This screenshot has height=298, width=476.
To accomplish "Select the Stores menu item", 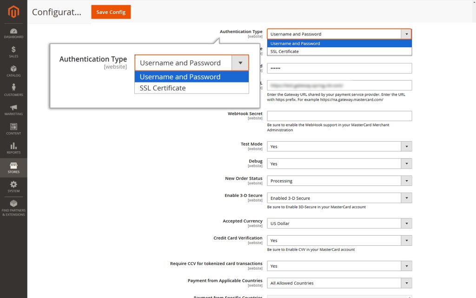I will pyautogui.click(x=13, y=167).
